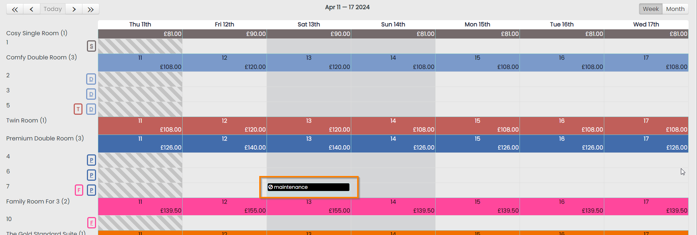Image resolution: width=697 pixels, height=235 pixels.
Task: Jump to Today
Action: (x=53, y=9)
